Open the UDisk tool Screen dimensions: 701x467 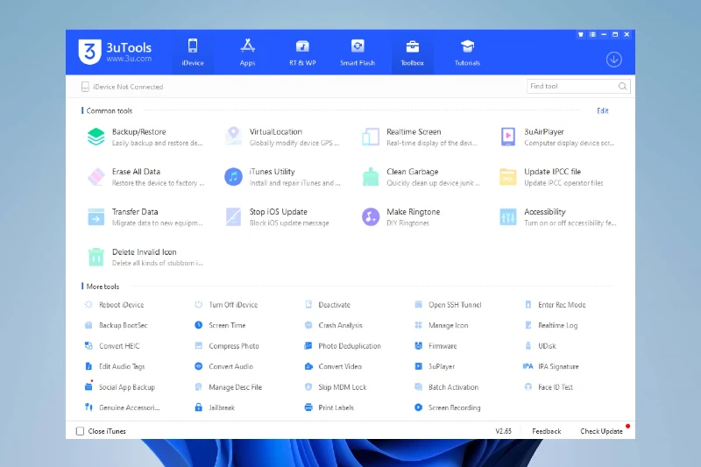click(540, 346)
